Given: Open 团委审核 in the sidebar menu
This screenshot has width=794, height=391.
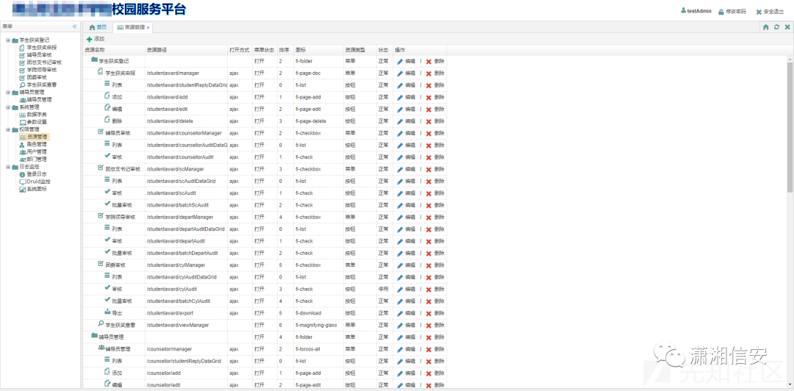Looking at the screenshot, I should (37, 77).
